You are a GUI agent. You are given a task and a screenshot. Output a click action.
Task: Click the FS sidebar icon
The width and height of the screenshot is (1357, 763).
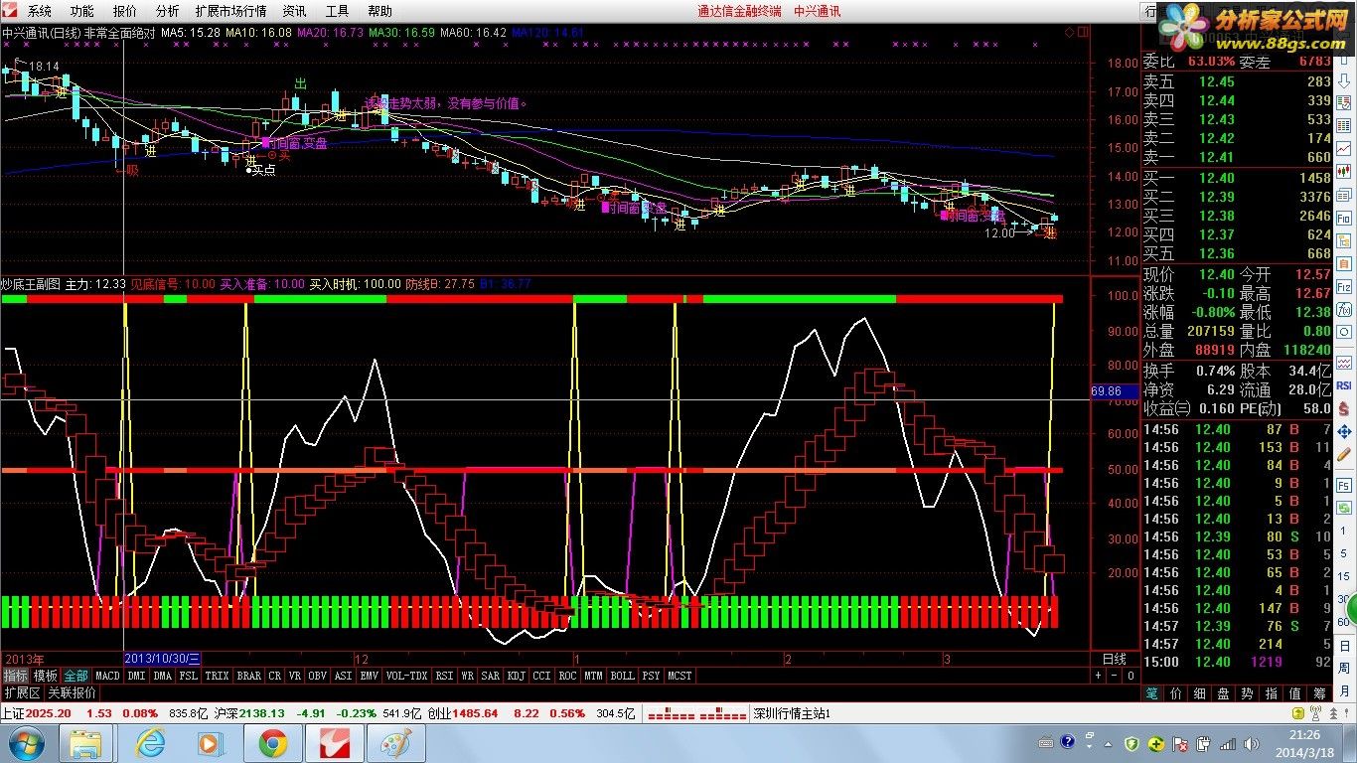coord(1343,485)
